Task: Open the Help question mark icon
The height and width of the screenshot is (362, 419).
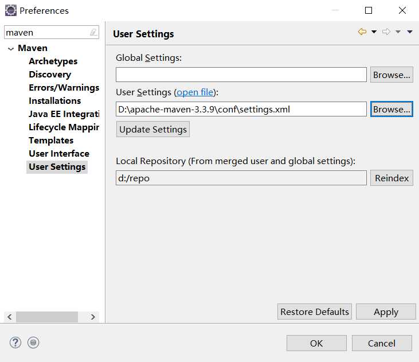Action: [15, 342]
